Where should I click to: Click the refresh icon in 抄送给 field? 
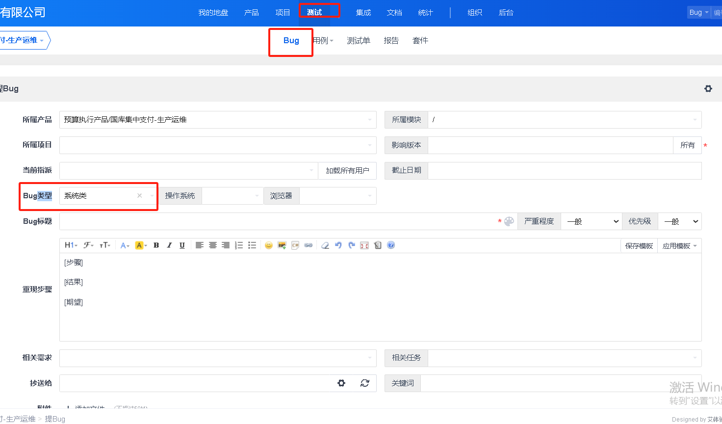tap(364, 383)
